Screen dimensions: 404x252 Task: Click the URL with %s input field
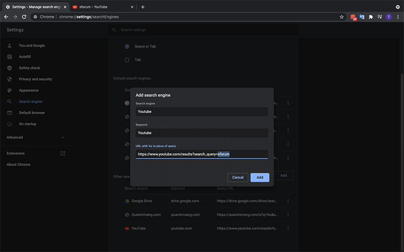click(x=201, y=154)
